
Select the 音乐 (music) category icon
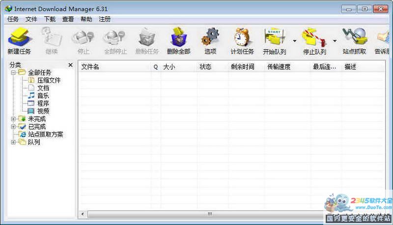[x=31, y=96]
